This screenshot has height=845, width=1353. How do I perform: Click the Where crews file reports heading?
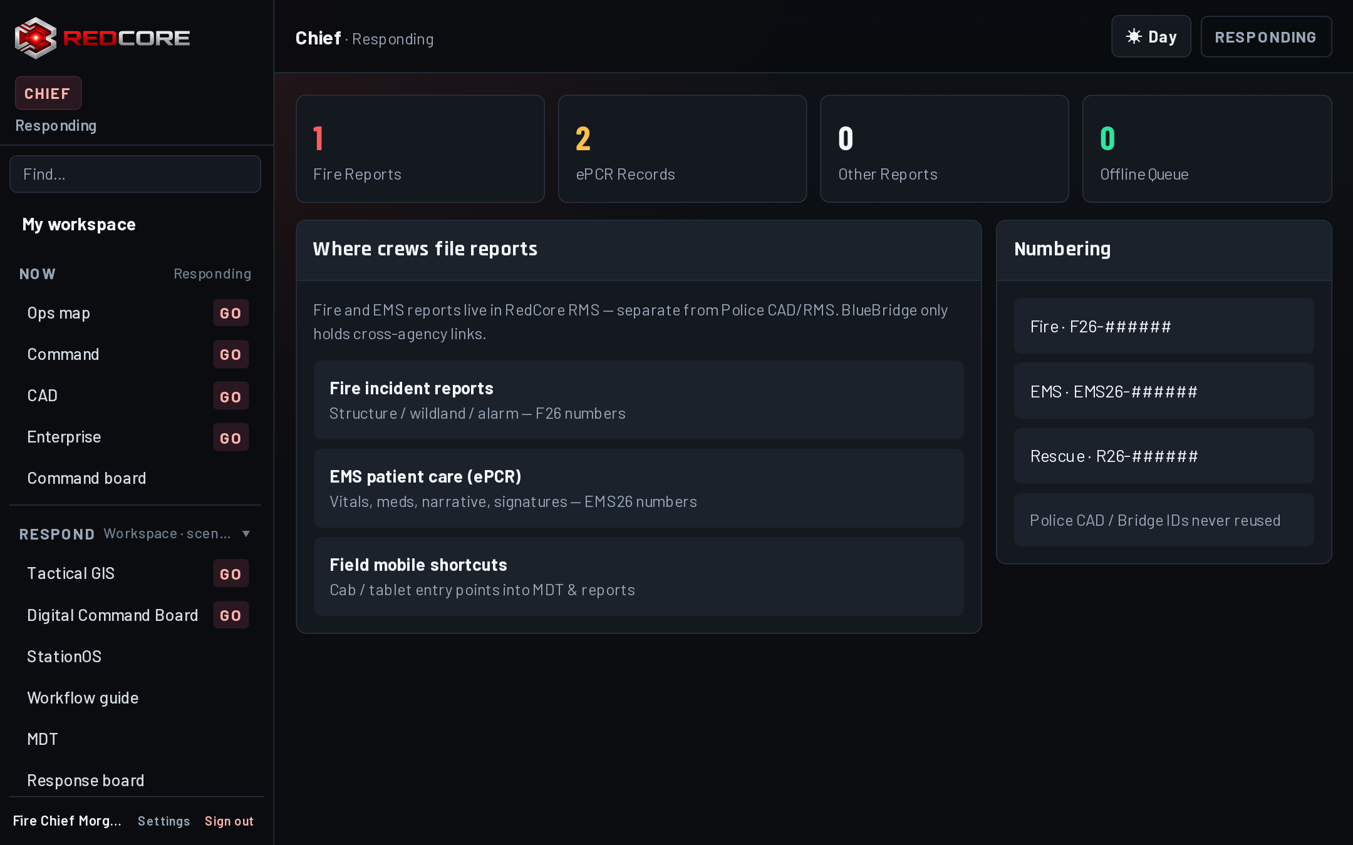(x=425, y=249)
